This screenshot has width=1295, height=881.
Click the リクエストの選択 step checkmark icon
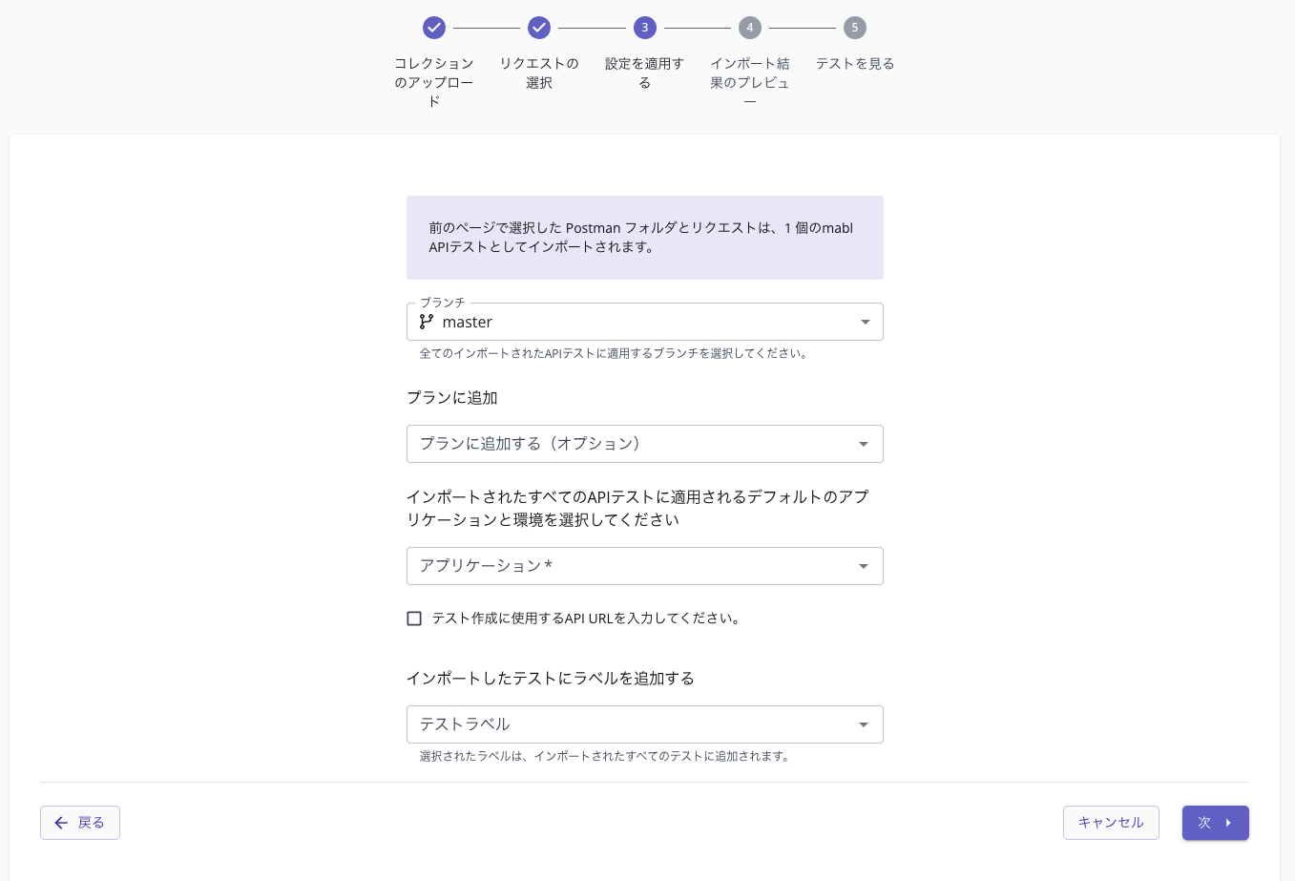(539, 28)
